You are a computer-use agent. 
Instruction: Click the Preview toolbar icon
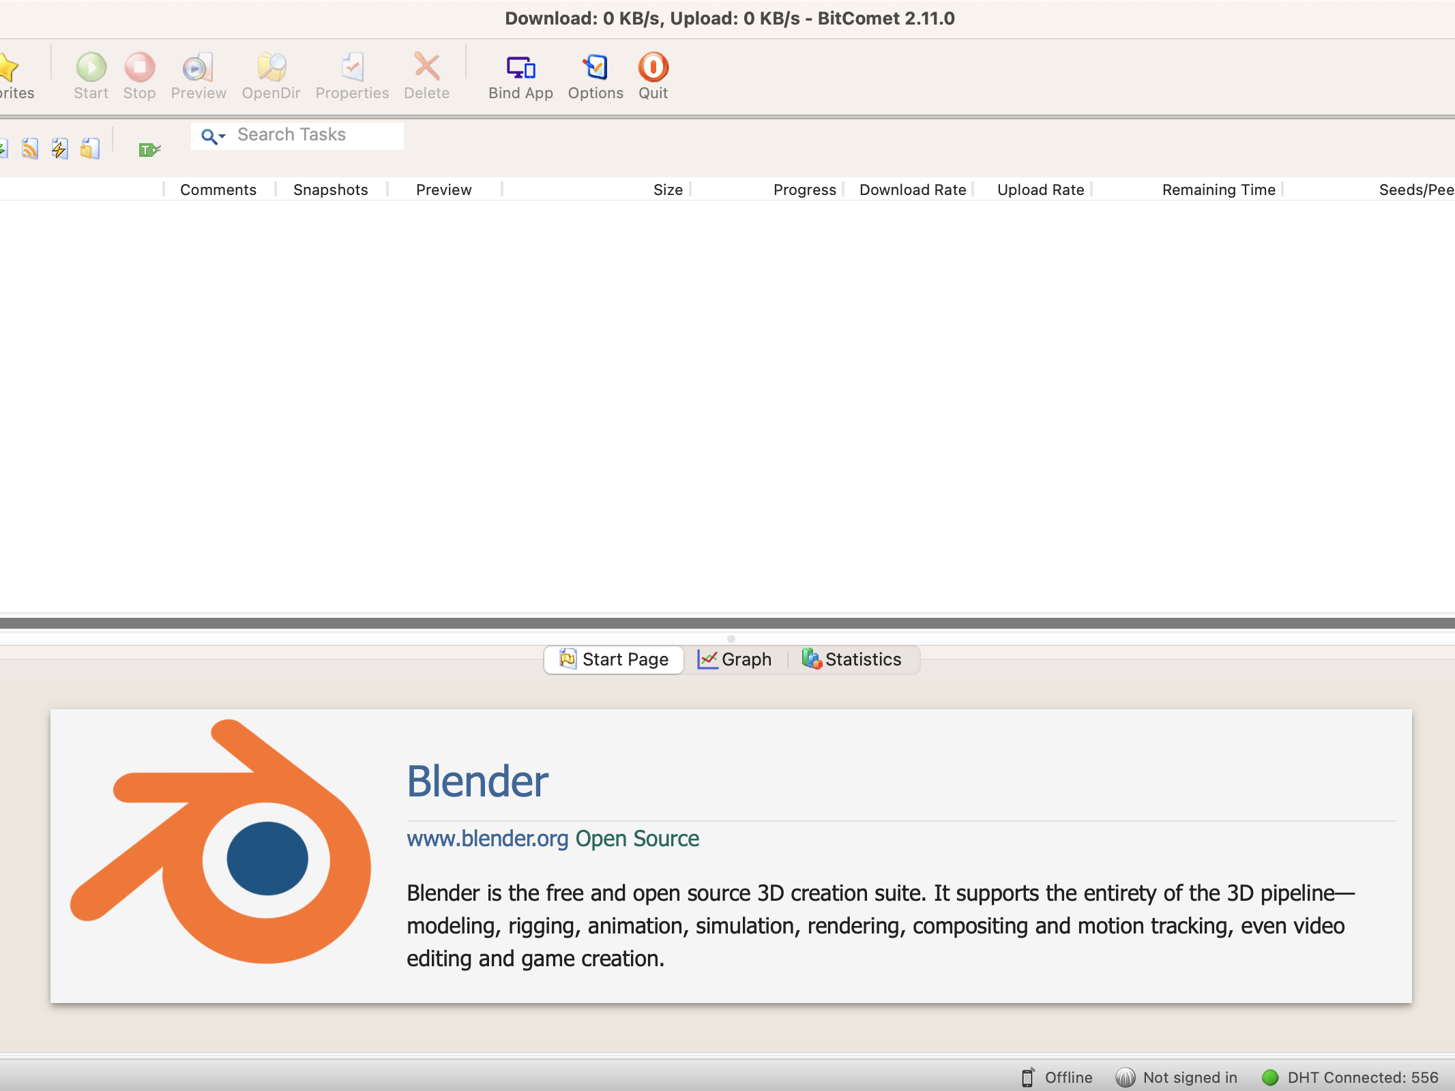point(198,68)
